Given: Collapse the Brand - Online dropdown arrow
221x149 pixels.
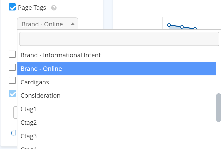Looking at the screenshot, I should click(72, 24).
